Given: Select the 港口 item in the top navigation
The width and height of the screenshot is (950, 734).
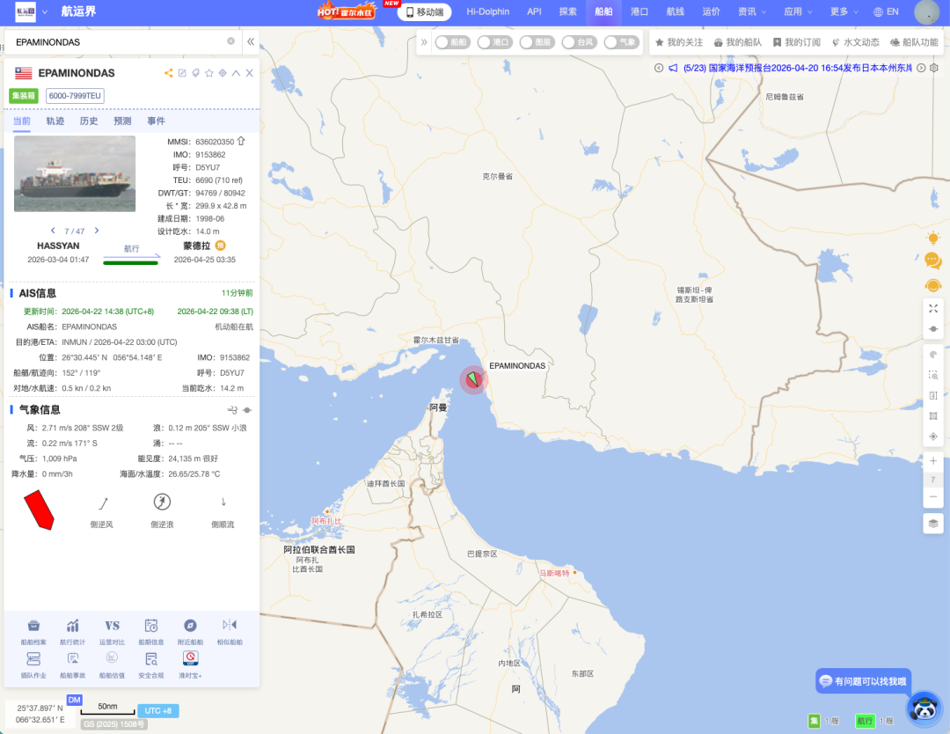Looking at the screenshot, I should (639, 11).
